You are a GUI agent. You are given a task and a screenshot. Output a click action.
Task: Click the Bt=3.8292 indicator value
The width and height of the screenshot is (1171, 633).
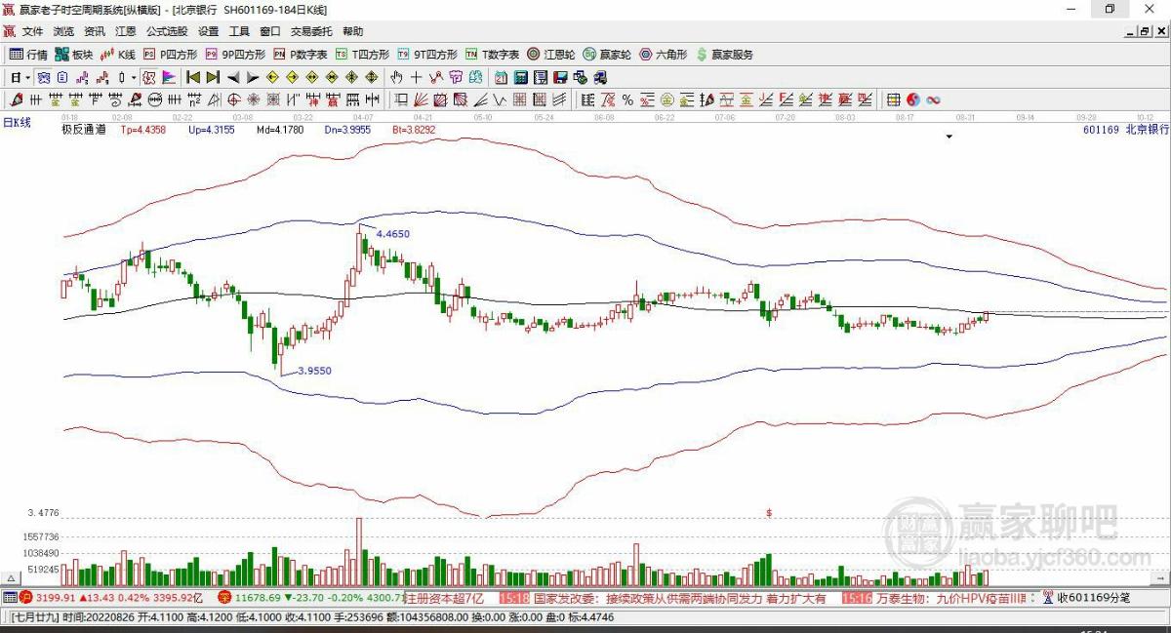click(415, 129)
